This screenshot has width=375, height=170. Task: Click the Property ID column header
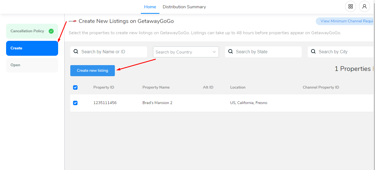pos(104,87)
